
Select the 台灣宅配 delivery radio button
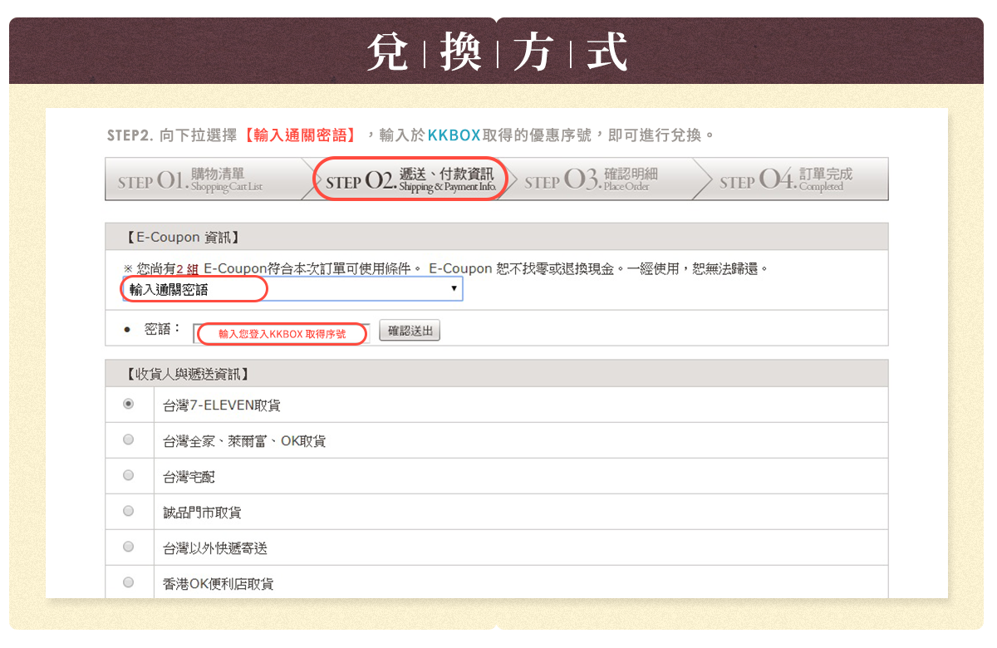pyautogui.click(x=128, y=476)
